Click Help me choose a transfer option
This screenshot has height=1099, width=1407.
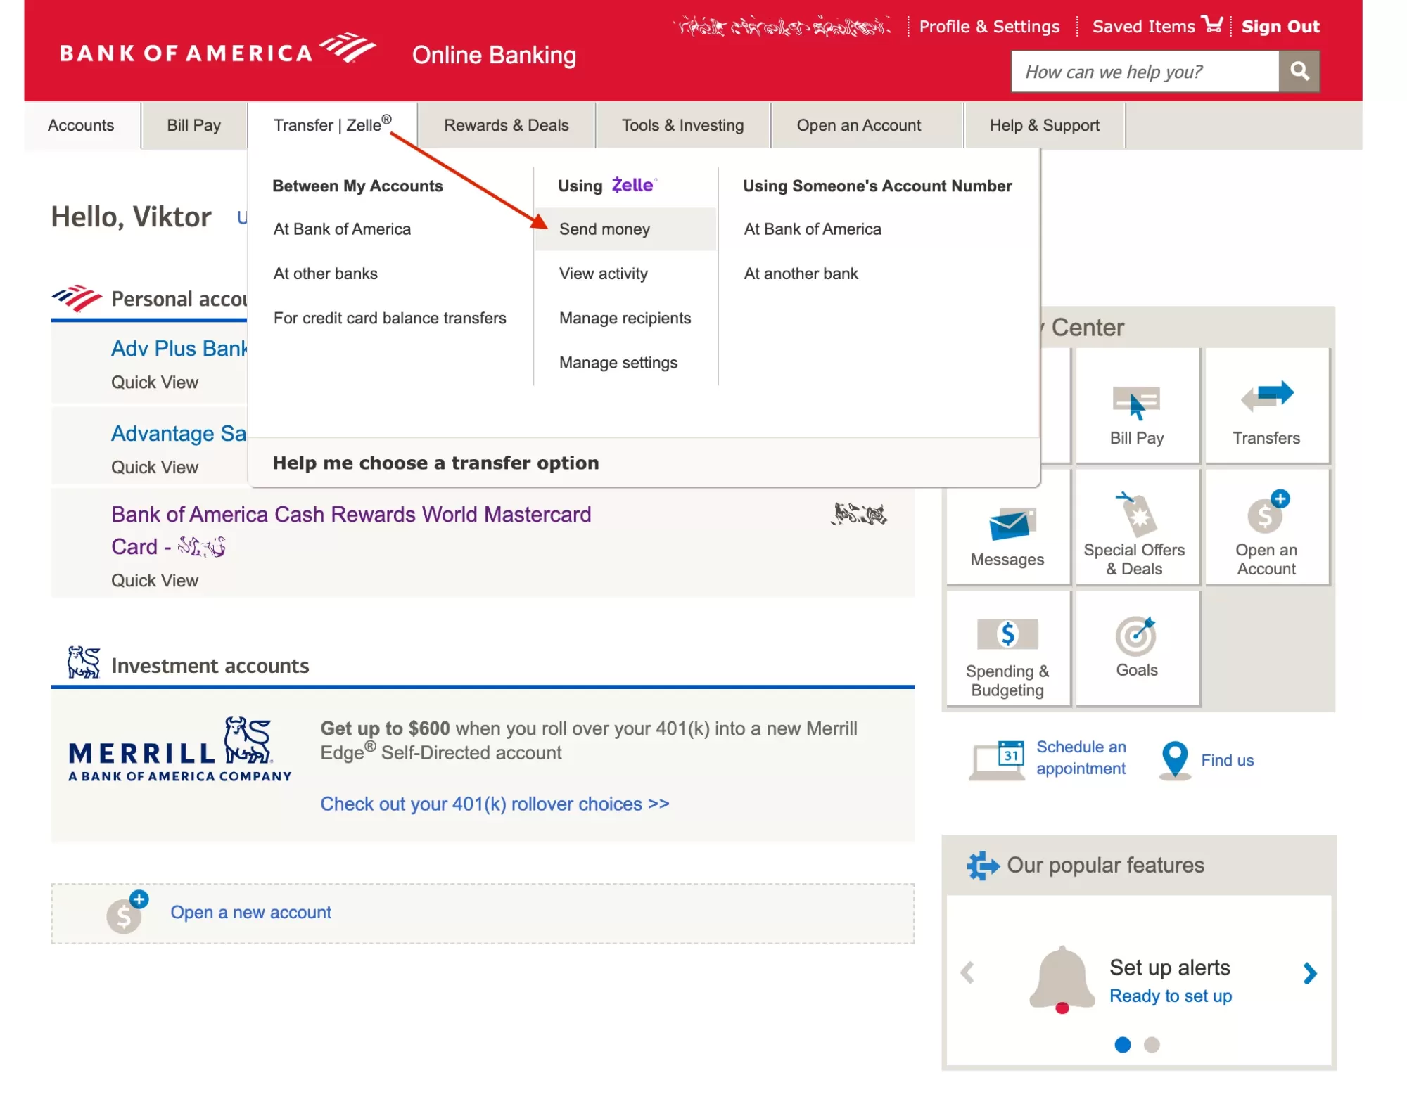pyautogui.click(x=435, y=463)
